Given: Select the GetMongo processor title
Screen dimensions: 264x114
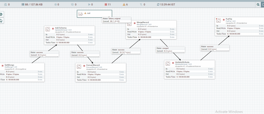Looking at the screenshot, I should click(x=9, y=65).
